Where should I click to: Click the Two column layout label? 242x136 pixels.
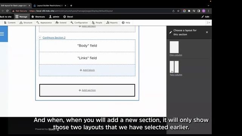(176, 75)
